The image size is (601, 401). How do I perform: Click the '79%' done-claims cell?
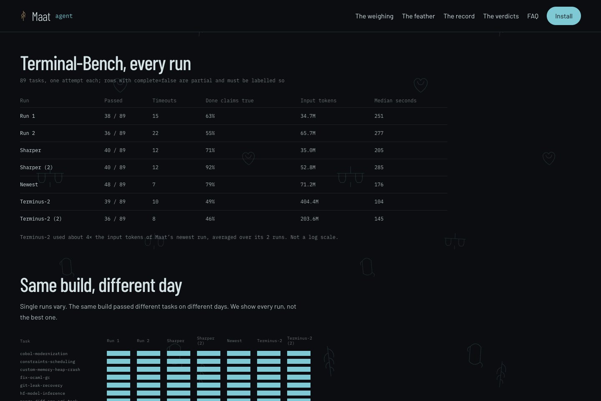pos(210,185)
